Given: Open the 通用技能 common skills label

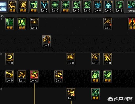Looking at the screenshot, I should coord(3,7).
